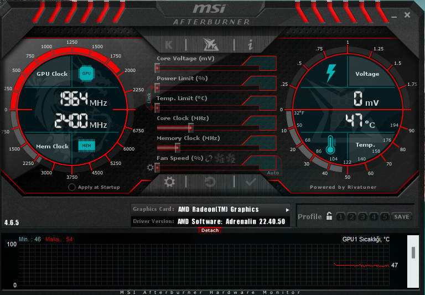Image resolution: width=425 pixels, height=295 pixels.
Task: Toggle the Link power and temp limit
Action: pos(149,97)
